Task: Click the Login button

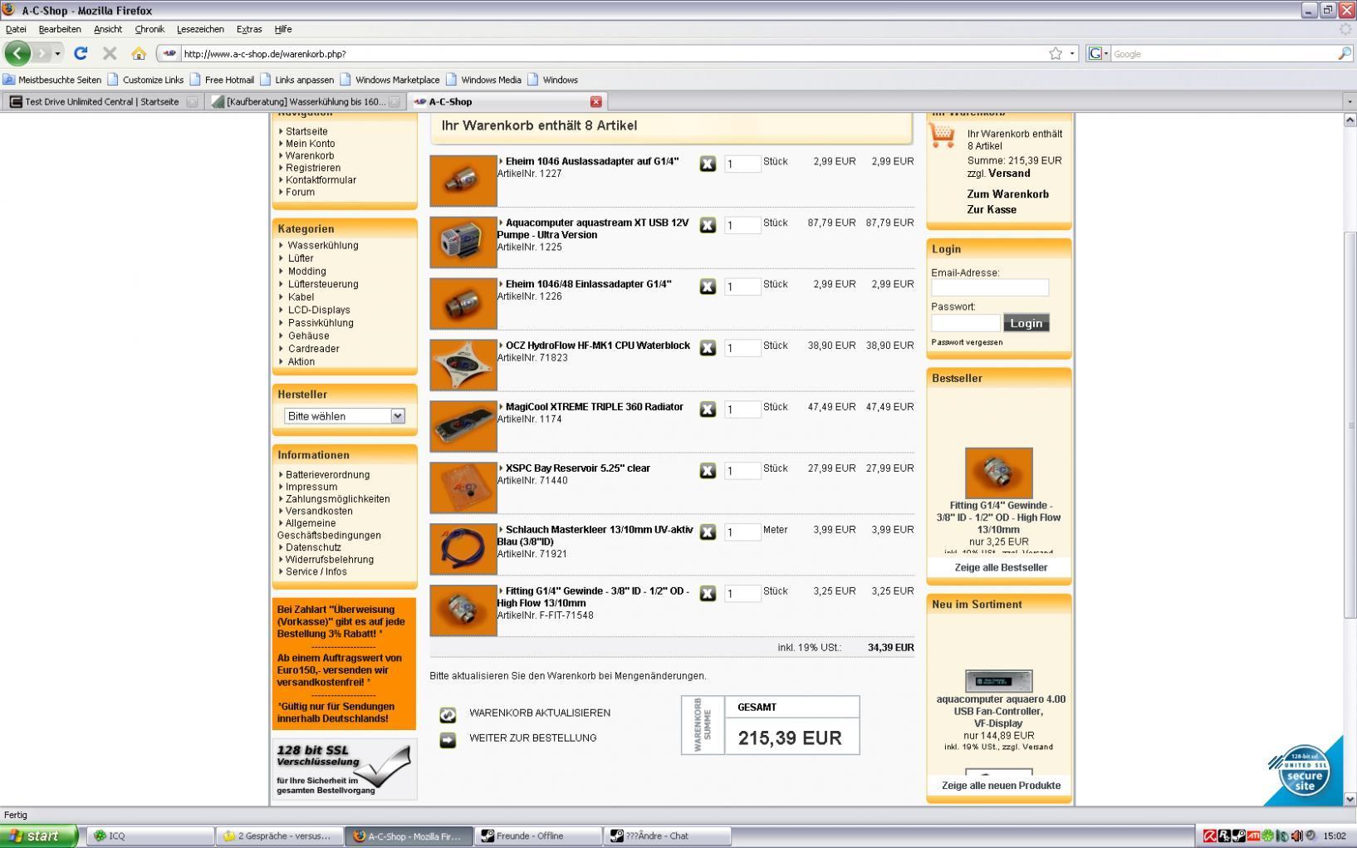Action: click(1026, 323)
